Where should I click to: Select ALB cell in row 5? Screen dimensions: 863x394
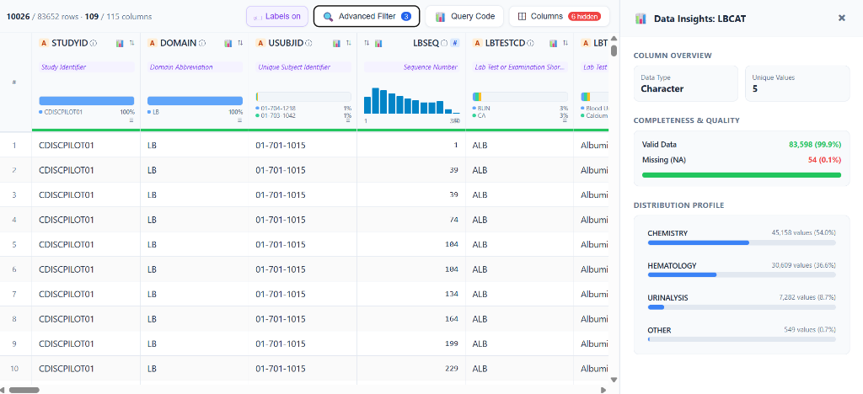[x=519, y=244]
